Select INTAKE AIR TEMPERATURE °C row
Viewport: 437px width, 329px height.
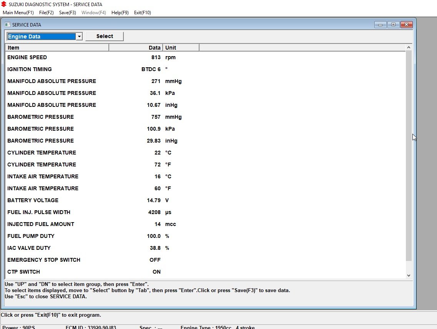pyautogui.click(x=205, y=176)
